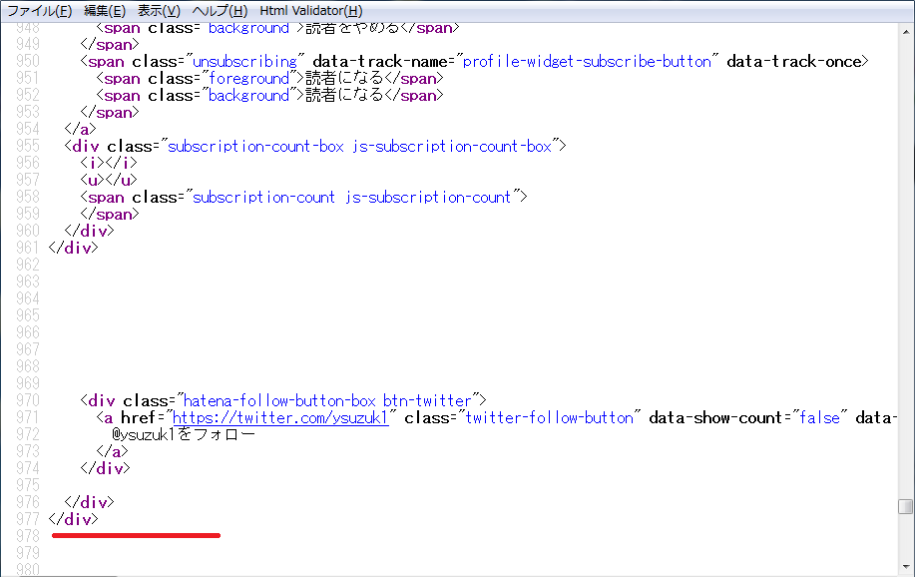Viewport: 915px width, 577px height.
Task: Click the vertical scrollbar thumb
Action: pyautogui.click(x=906, y=506)
